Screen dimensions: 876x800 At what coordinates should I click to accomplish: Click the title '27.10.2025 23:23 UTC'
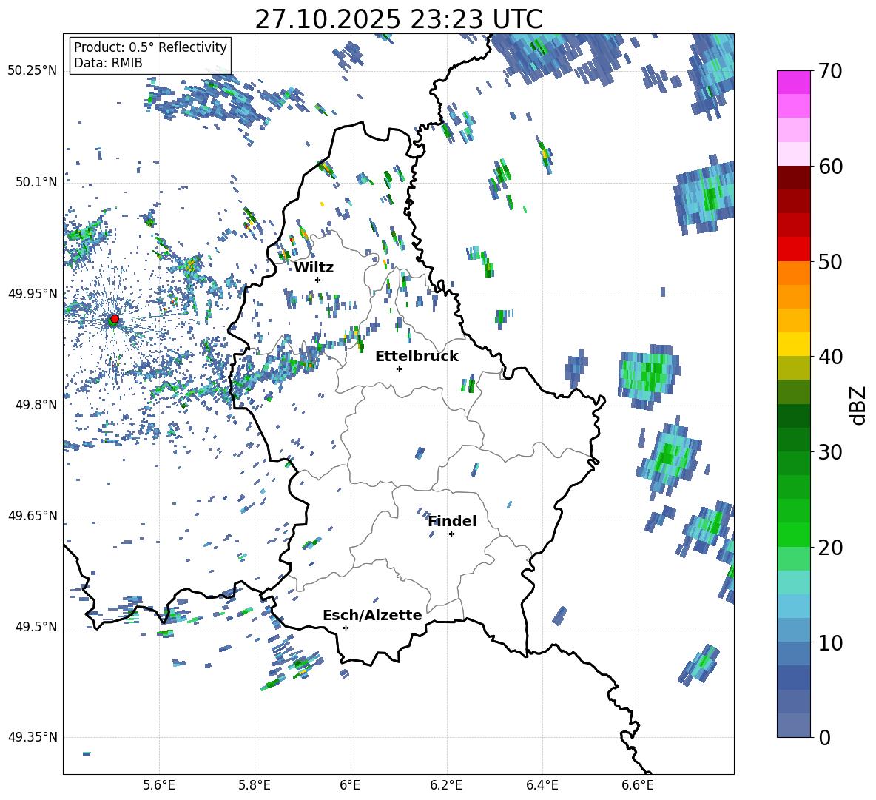[398, 19]
